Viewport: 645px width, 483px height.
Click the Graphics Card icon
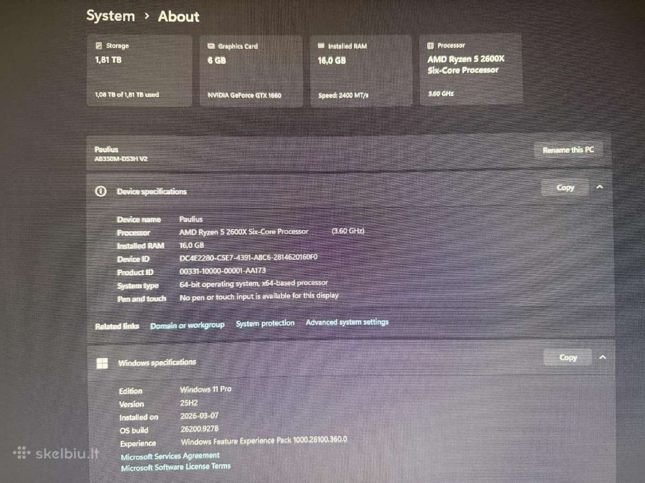click(211, 47)
